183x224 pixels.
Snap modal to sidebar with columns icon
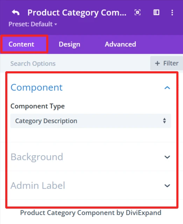point(156,13)
